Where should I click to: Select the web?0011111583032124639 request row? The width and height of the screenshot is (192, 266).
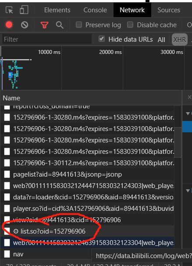[87, 242]
